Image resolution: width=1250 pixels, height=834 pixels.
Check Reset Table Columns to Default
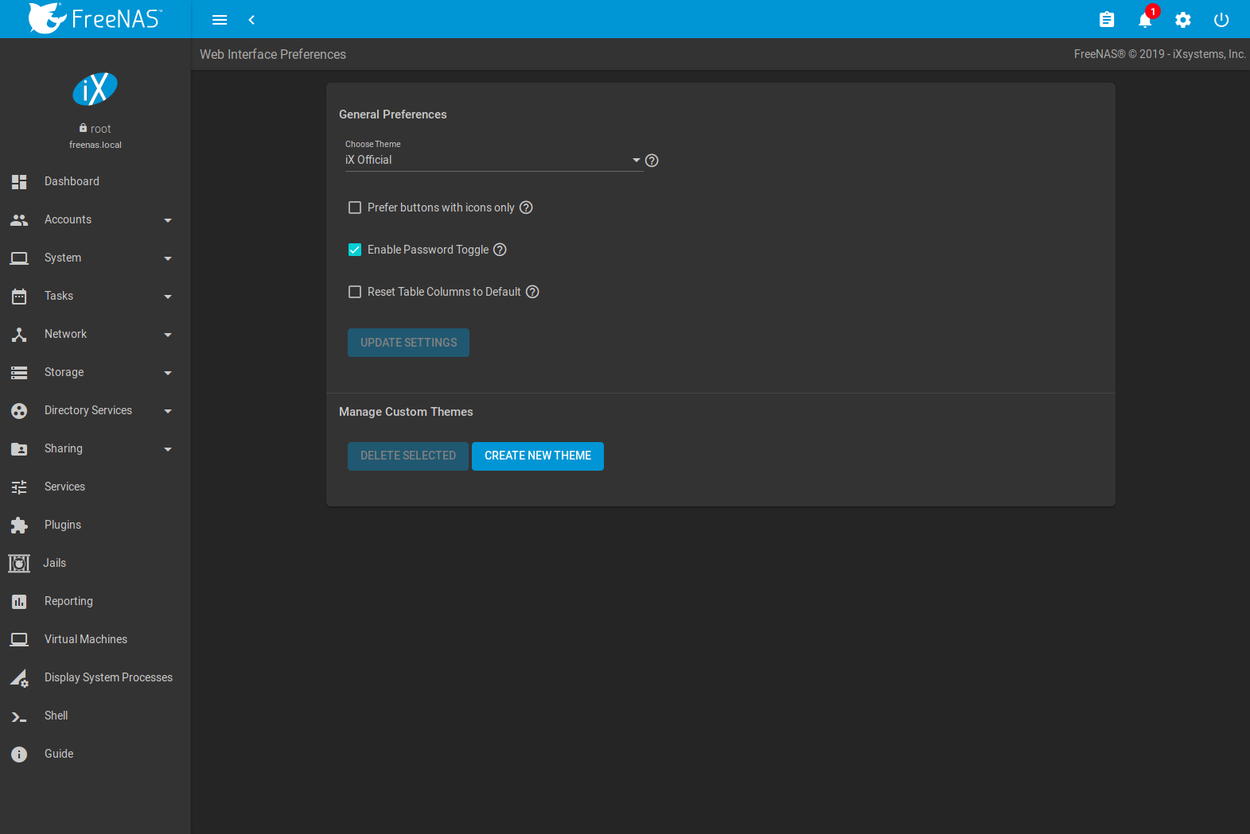pyautogui.click(x=355, y=292)
